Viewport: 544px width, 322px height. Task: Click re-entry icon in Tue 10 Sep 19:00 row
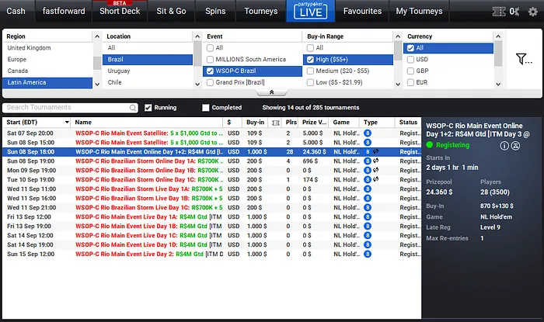[x=375, y=179]
